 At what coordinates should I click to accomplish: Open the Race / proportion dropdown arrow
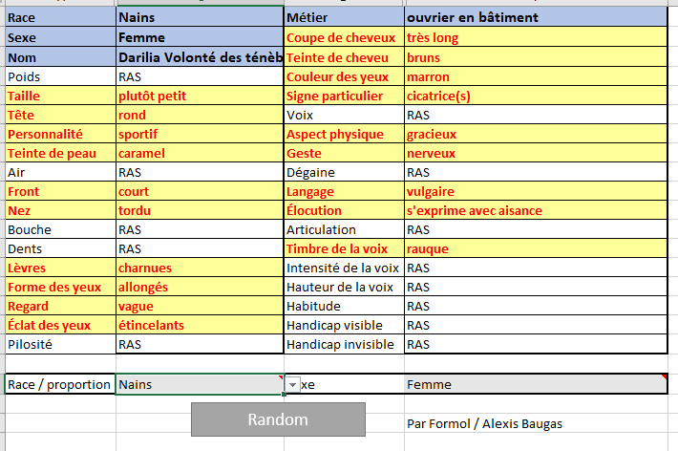point(292,384)
